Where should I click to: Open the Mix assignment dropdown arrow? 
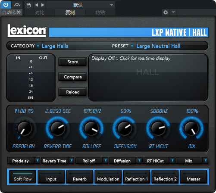(206, 161)
